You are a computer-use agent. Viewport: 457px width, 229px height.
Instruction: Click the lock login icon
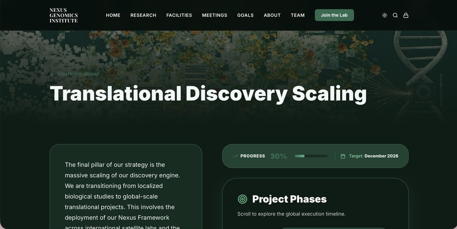point(406,15)
